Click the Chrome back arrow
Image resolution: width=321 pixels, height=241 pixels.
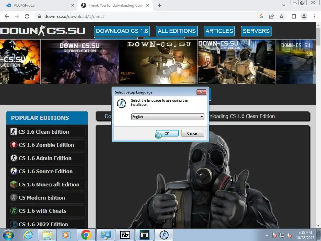click(x=7, y=16)
